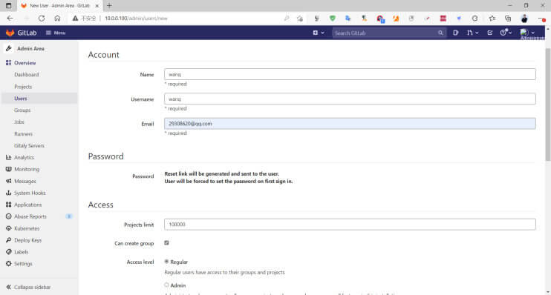Screen dimensions: 551x295
Task: Toggle the Can create group checkbox
Action: (166, 242)
